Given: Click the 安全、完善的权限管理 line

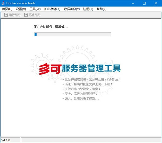Looking at the screenshot, I should click(80, 94).
